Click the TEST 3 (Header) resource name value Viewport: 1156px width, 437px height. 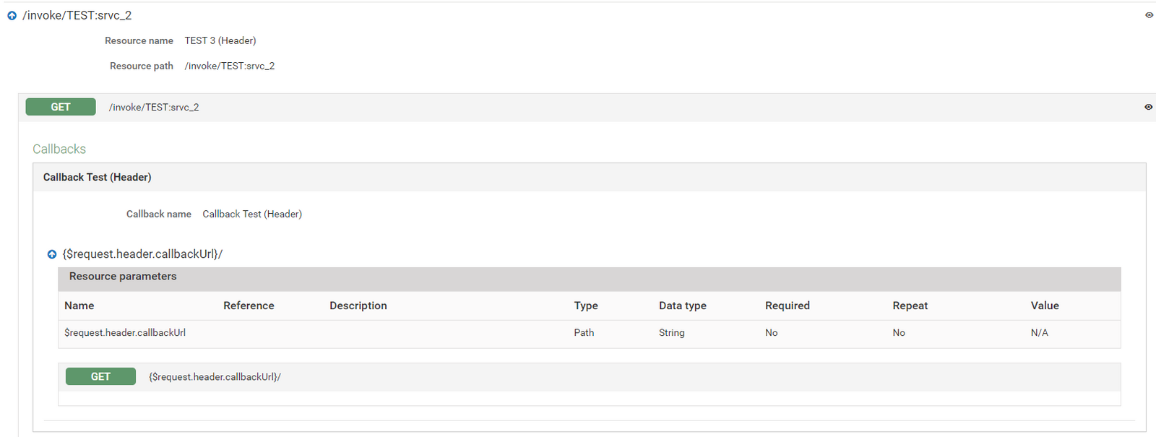click(220, 40)
